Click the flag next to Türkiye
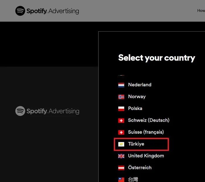205x182 pixels. tap(121, 144)
